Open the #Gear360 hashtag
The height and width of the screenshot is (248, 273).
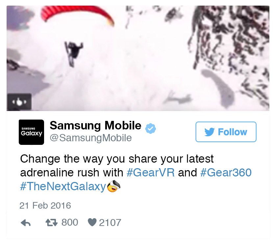pos(226,172)
